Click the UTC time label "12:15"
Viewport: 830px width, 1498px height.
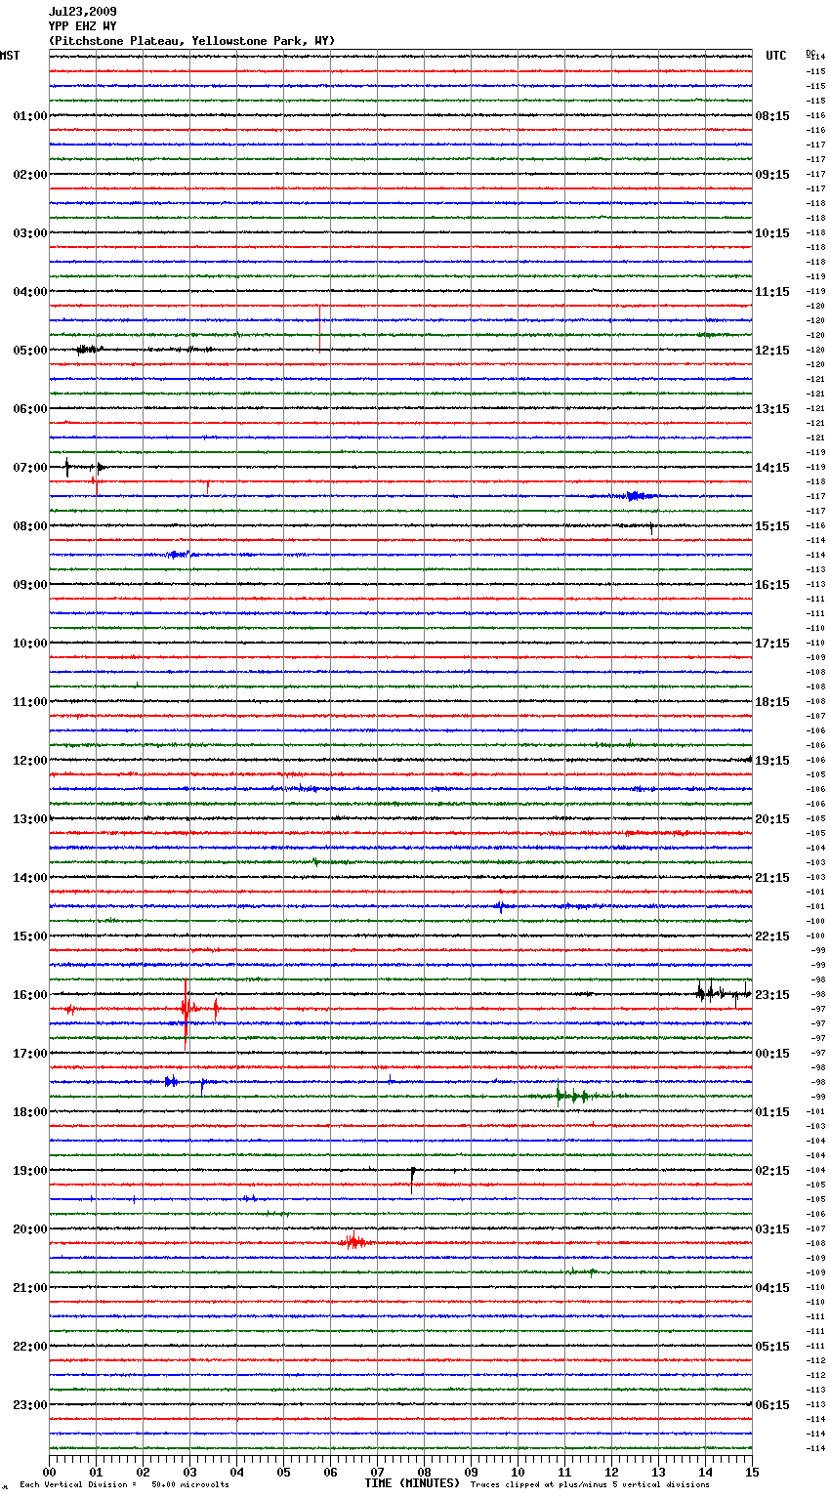click(x=772, y=351)
